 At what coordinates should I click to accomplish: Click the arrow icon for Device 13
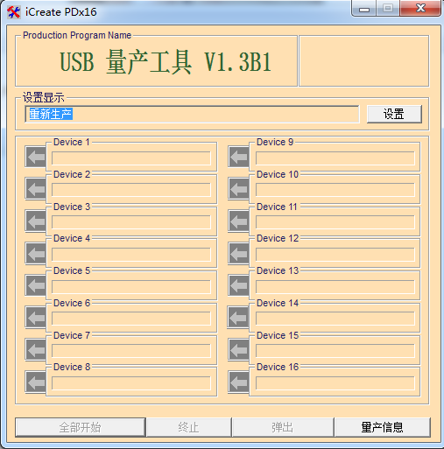click(238, 285)
